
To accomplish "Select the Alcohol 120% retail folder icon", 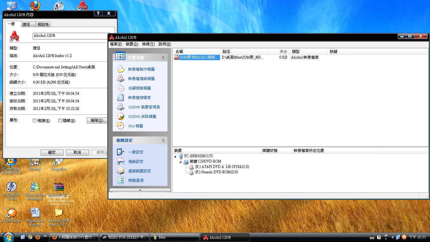I will [x=59, y=217].
